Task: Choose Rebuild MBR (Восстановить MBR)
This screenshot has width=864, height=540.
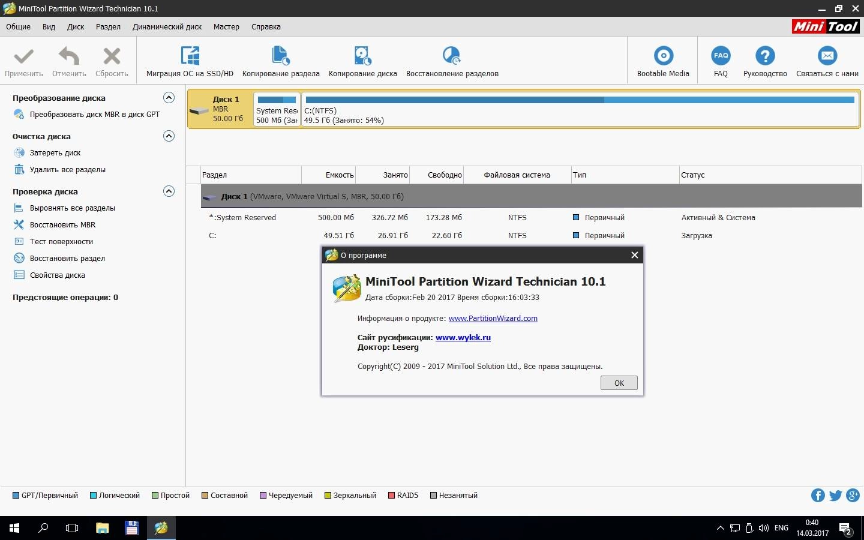Action: (63, 224)
